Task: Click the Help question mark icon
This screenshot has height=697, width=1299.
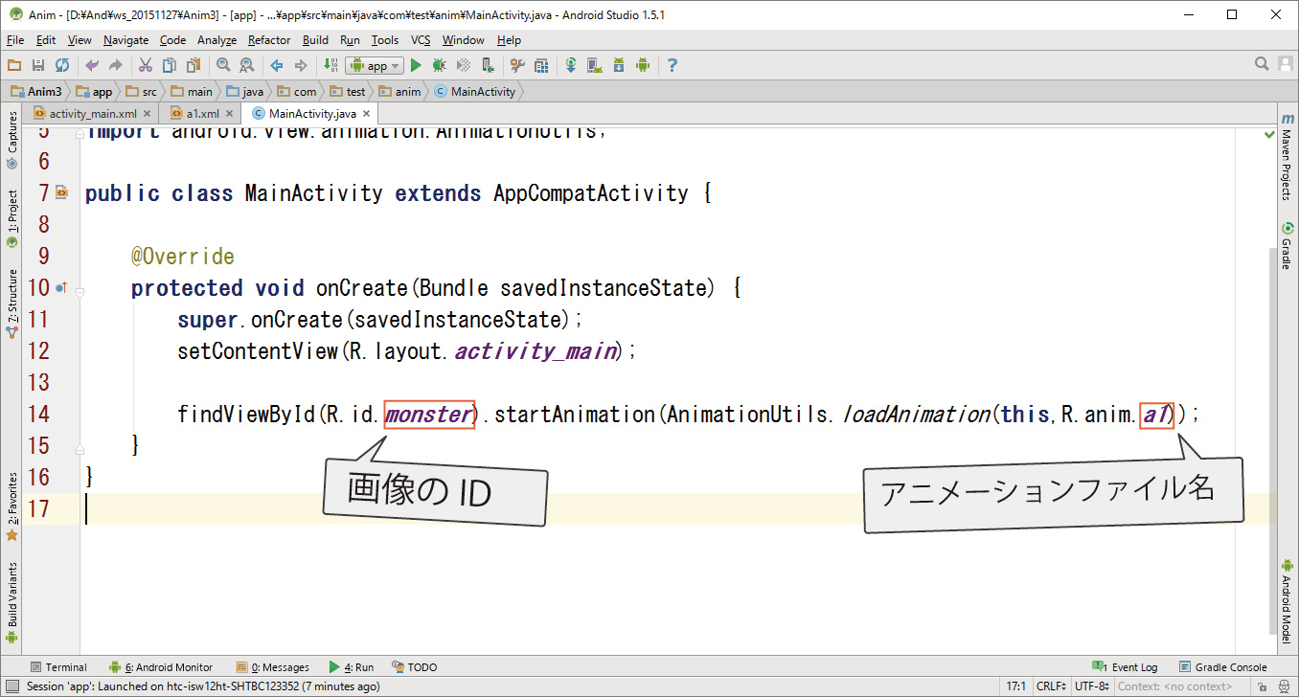Action: [672, 65]
